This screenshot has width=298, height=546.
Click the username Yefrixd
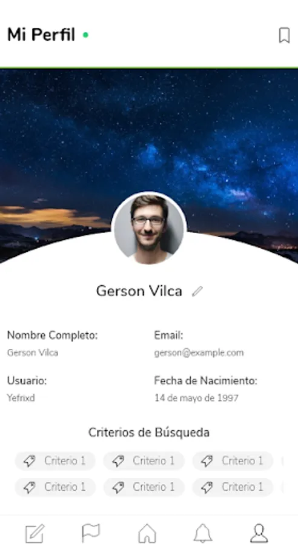pyautogui.click(x=21, y=397)
